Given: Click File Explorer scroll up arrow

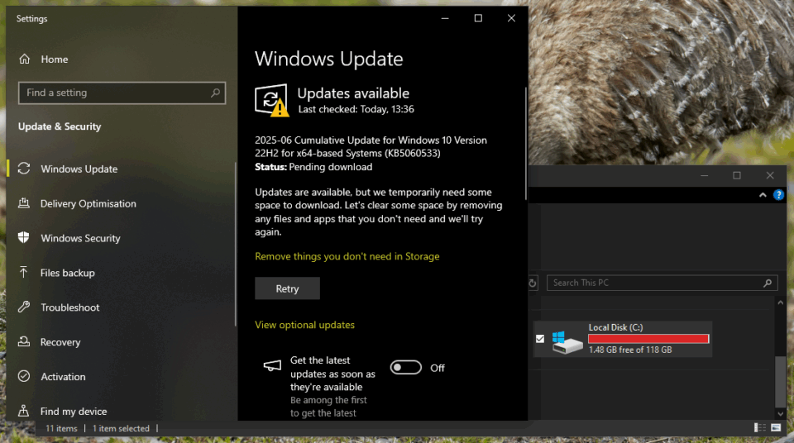Looking at the screenshot, I should [x=780, y=302].
